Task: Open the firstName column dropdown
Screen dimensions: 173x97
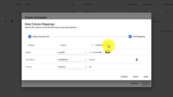Action: (x=73, y=60)
